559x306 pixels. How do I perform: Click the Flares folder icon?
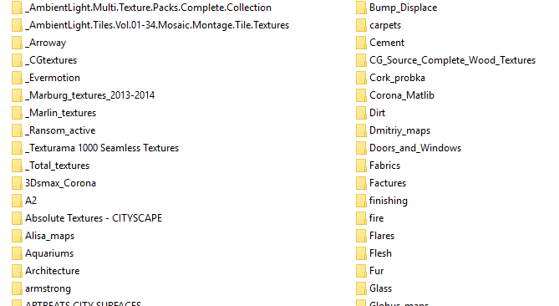(361, 236)
